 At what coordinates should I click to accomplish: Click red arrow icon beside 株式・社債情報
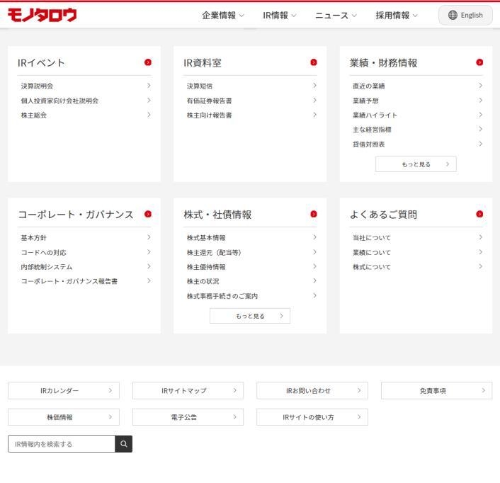tap(314, 214)
